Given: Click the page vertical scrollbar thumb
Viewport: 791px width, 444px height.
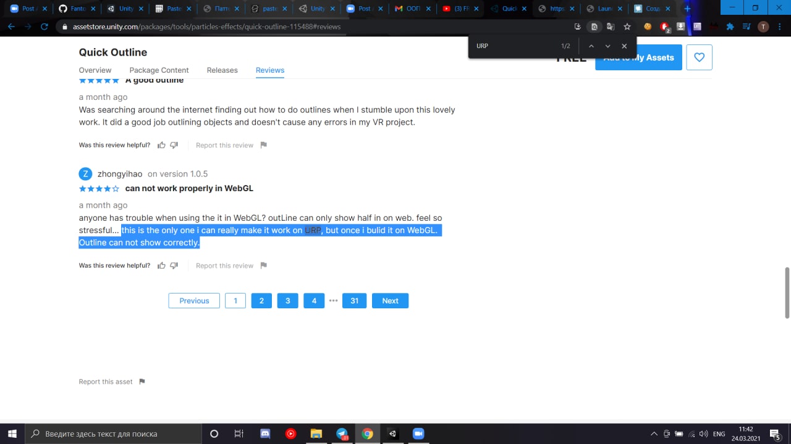Looking at the screenshot, I should click(787, 293).
